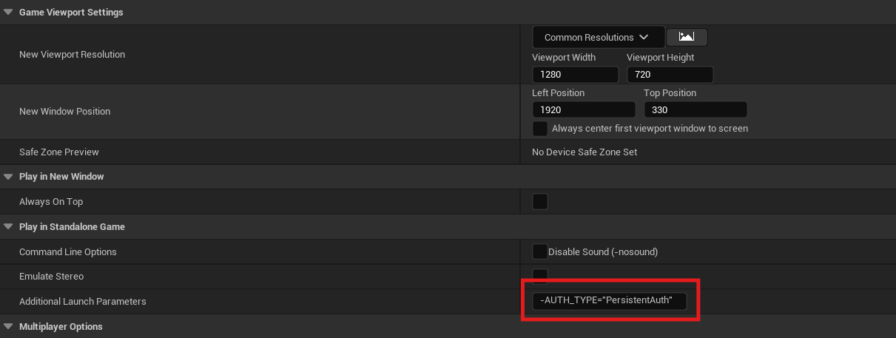Select the Left Position field showing 1920
Viewport: 896px width, 338px height.
pyautogui.click(x=583, y=109)
